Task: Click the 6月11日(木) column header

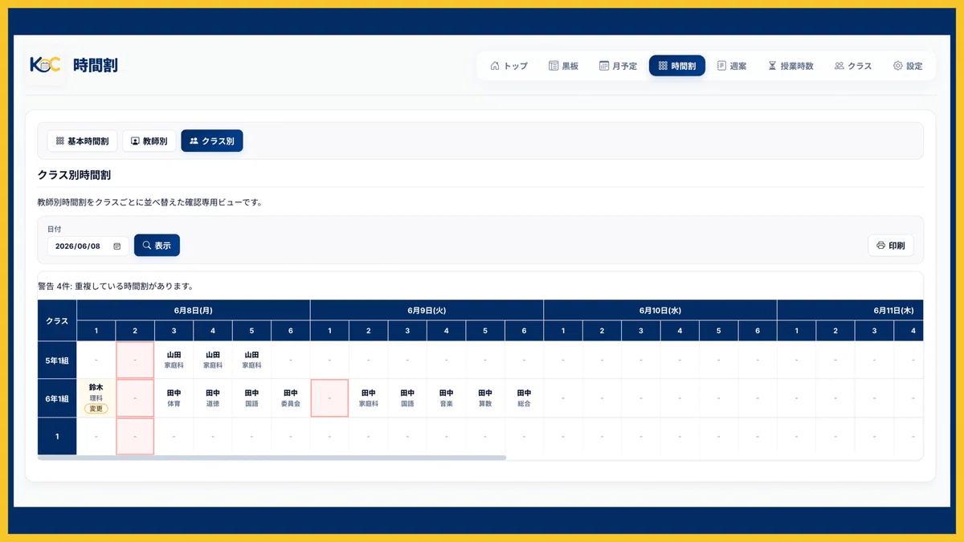Action: (850, 310)
